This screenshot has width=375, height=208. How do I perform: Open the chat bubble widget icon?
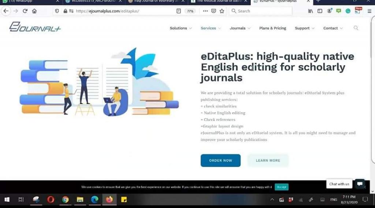pyautogui.click(x=360, y=184)
